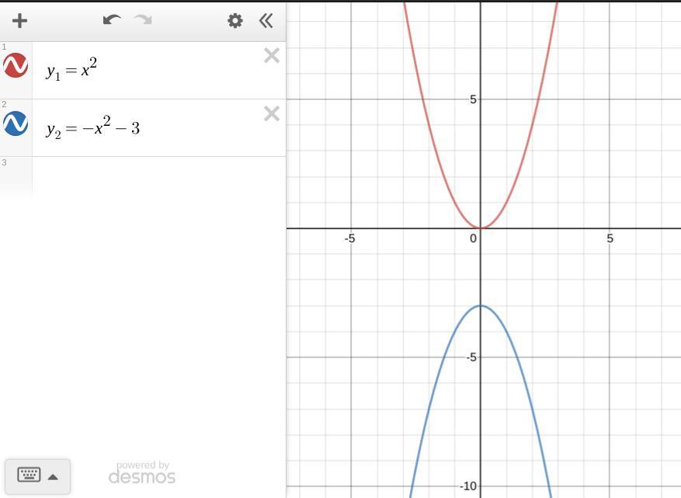Click the red parabola vertex at origin
681x498 pixels.
(x=481, y=228)
